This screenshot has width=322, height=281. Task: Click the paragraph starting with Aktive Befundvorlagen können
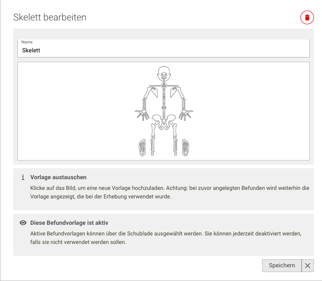(x=166, y=238)
